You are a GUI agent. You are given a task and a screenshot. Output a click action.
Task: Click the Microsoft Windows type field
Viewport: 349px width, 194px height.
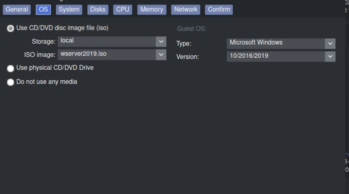pyautogui.click(x=276, y=43)
